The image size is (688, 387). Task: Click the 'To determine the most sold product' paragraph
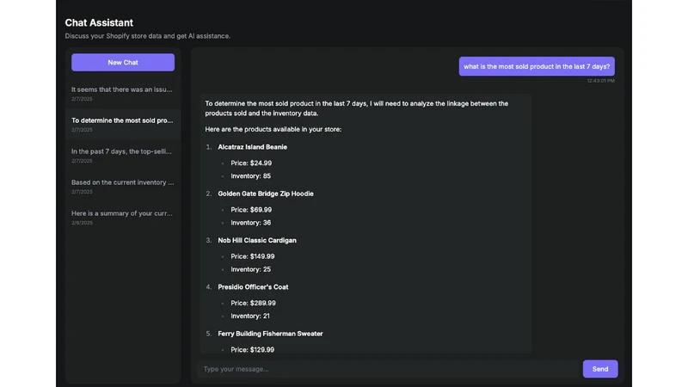(x=356, y=108)
